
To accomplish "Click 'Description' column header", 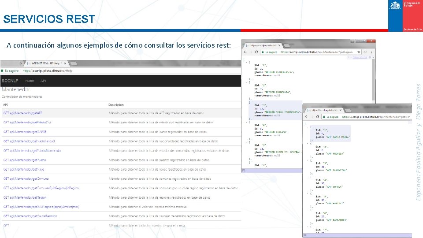I will pos(116,105).
